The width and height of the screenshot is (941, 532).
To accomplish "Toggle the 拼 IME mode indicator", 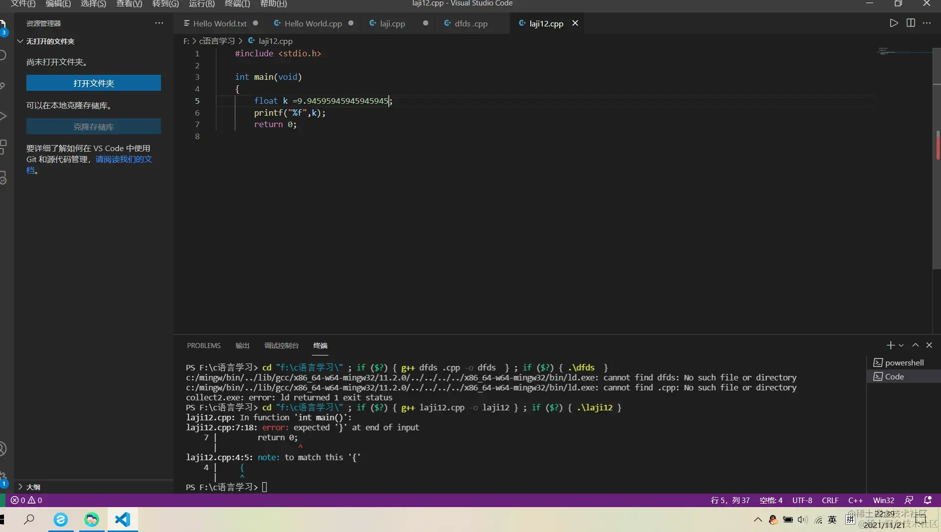I will (850, 520).
